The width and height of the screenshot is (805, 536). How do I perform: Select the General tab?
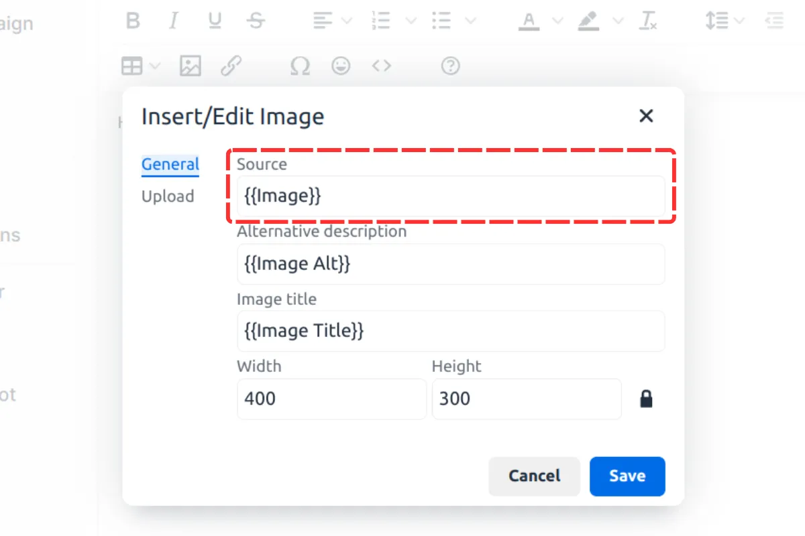pyautogui.click(x=170, y=164)
